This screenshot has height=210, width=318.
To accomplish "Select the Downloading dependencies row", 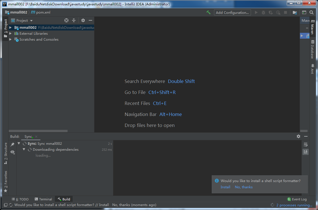I will pyautogui.click(x=65, y=149).
